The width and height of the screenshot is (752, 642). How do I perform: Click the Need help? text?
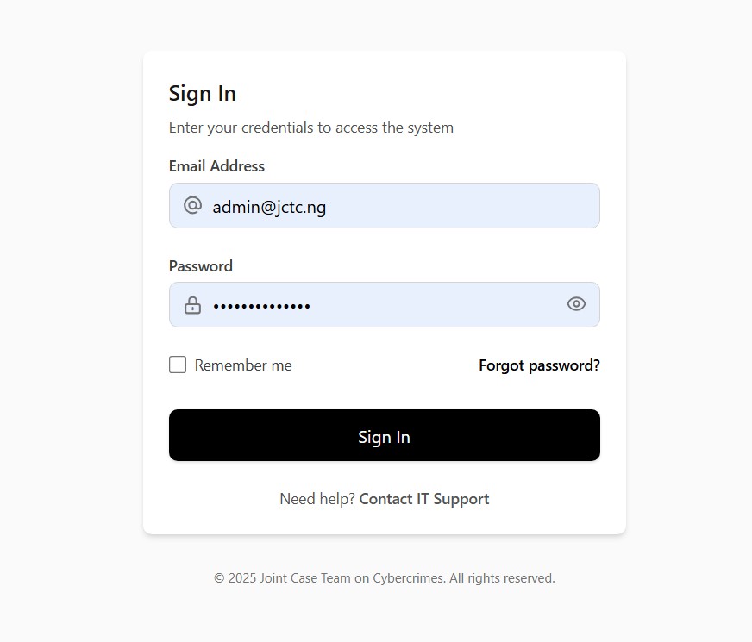pos(317,499)
